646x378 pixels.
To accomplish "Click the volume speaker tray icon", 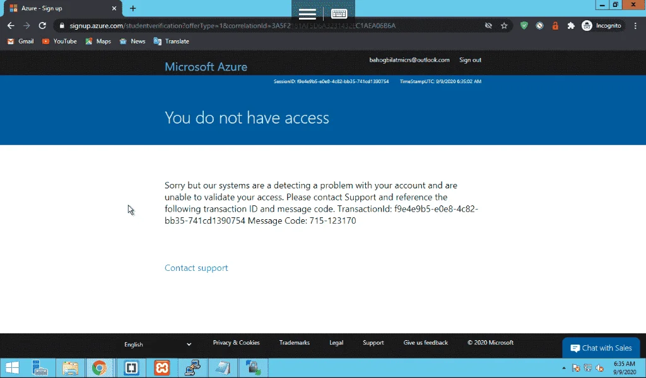I will (x=599, y=368).
